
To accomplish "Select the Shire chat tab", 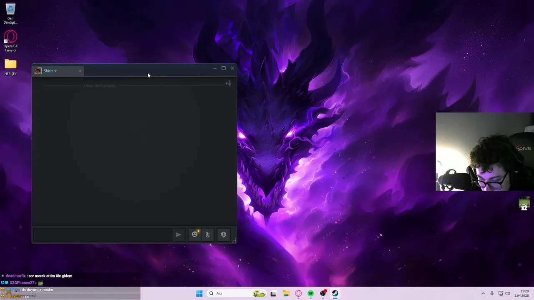I will (x=58, y=71).
